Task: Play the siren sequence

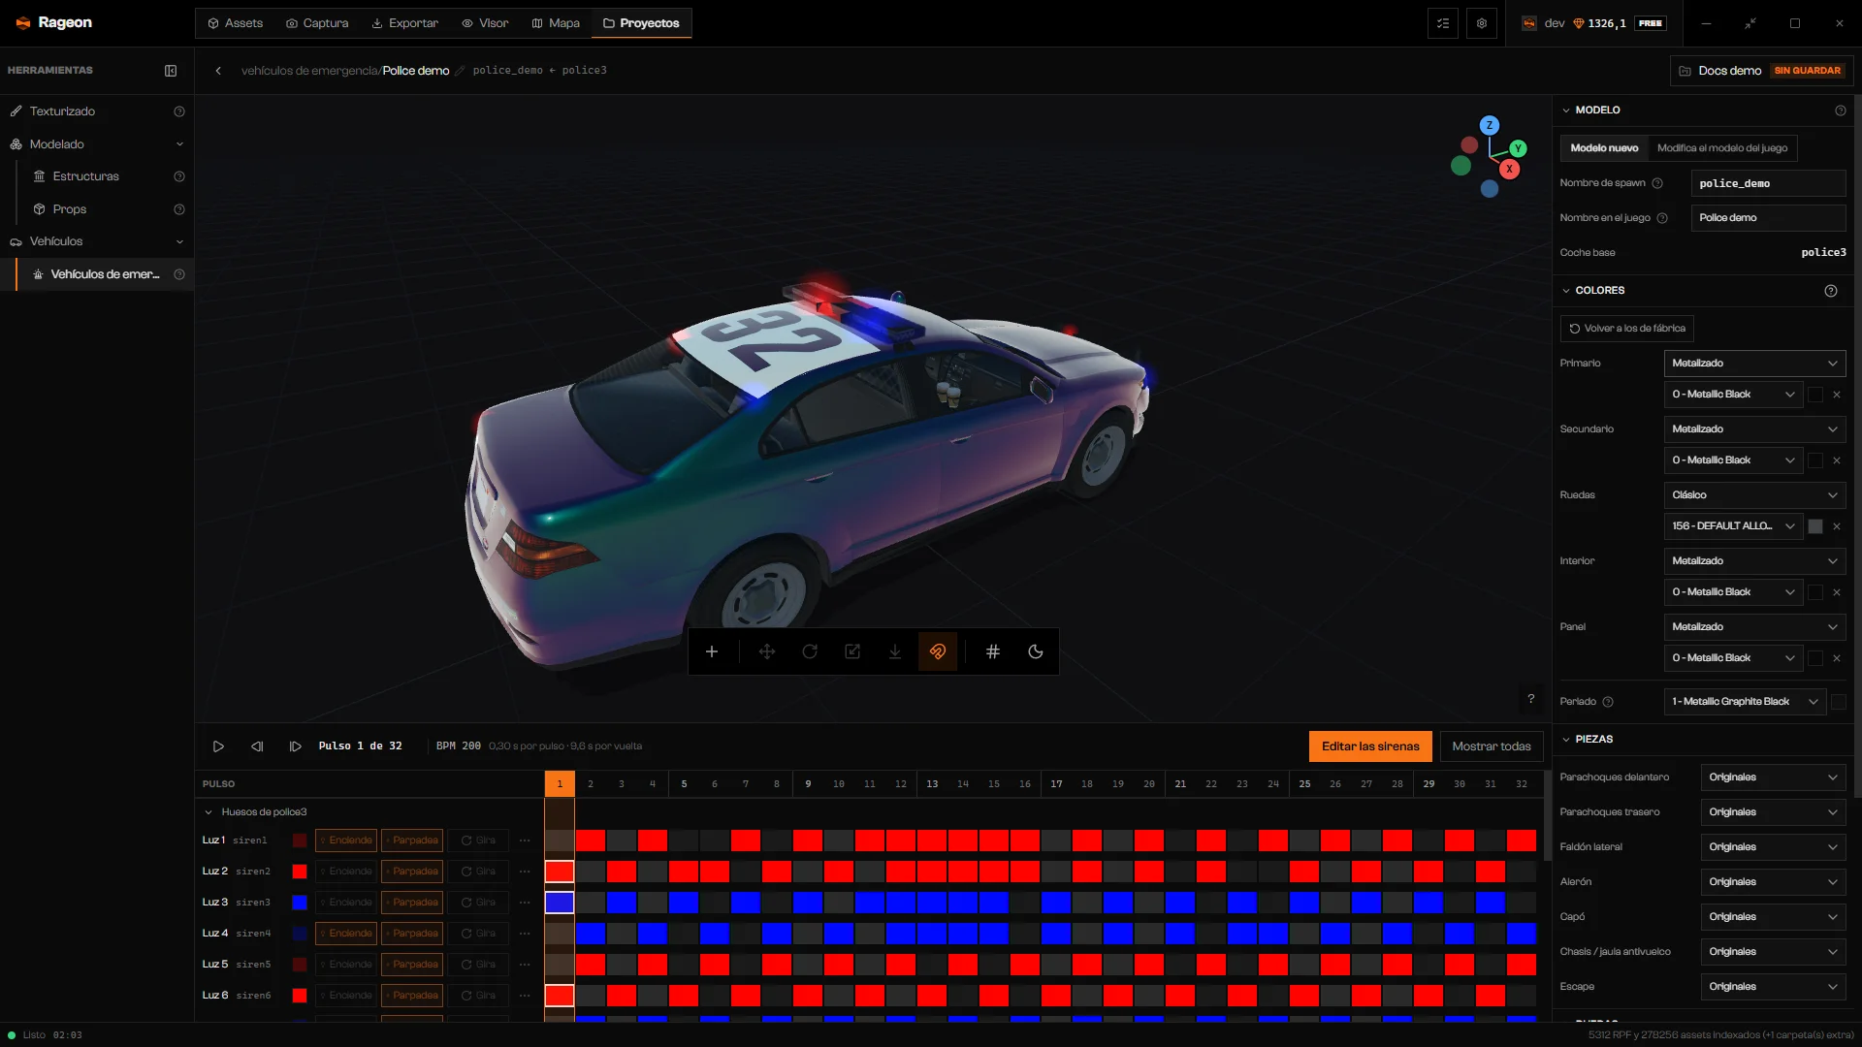Action: 218,746
